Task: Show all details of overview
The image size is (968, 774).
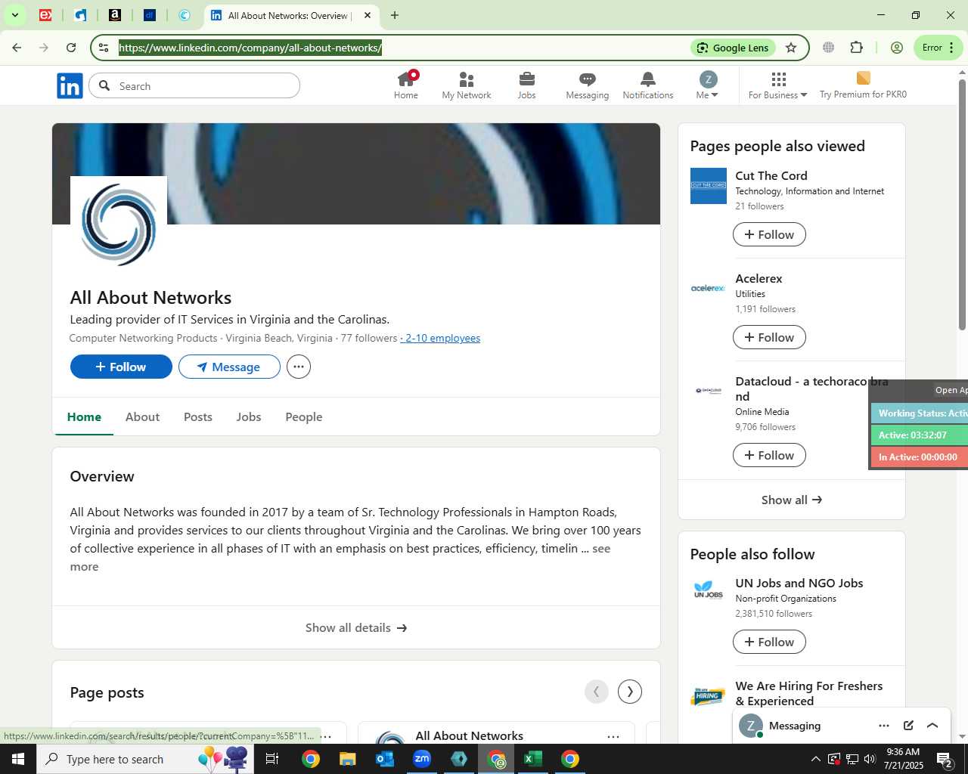Action: pyautogui.click(x=356, y=627)
